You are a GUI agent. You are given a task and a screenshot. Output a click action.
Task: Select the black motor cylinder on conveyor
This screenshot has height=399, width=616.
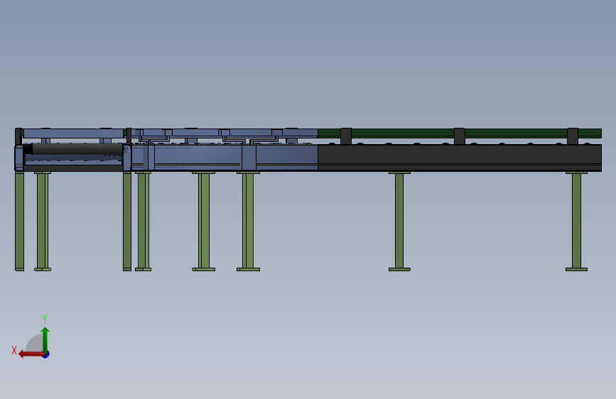(x=73, y=149)
